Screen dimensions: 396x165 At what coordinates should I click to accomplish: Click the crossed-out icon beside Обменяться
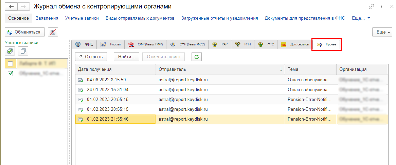point(53,32)
